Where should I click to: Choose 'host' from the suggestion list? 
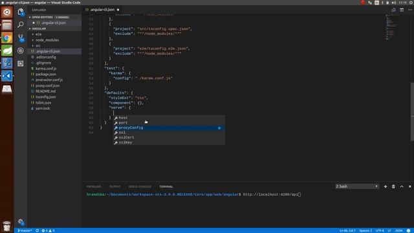pyautogui.click(x=169, y=118)
